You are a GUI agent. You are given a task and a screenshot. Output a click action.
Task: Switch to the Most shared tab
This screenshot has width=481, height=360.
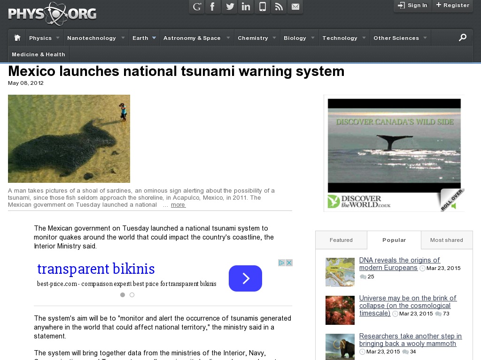(447, 240)
